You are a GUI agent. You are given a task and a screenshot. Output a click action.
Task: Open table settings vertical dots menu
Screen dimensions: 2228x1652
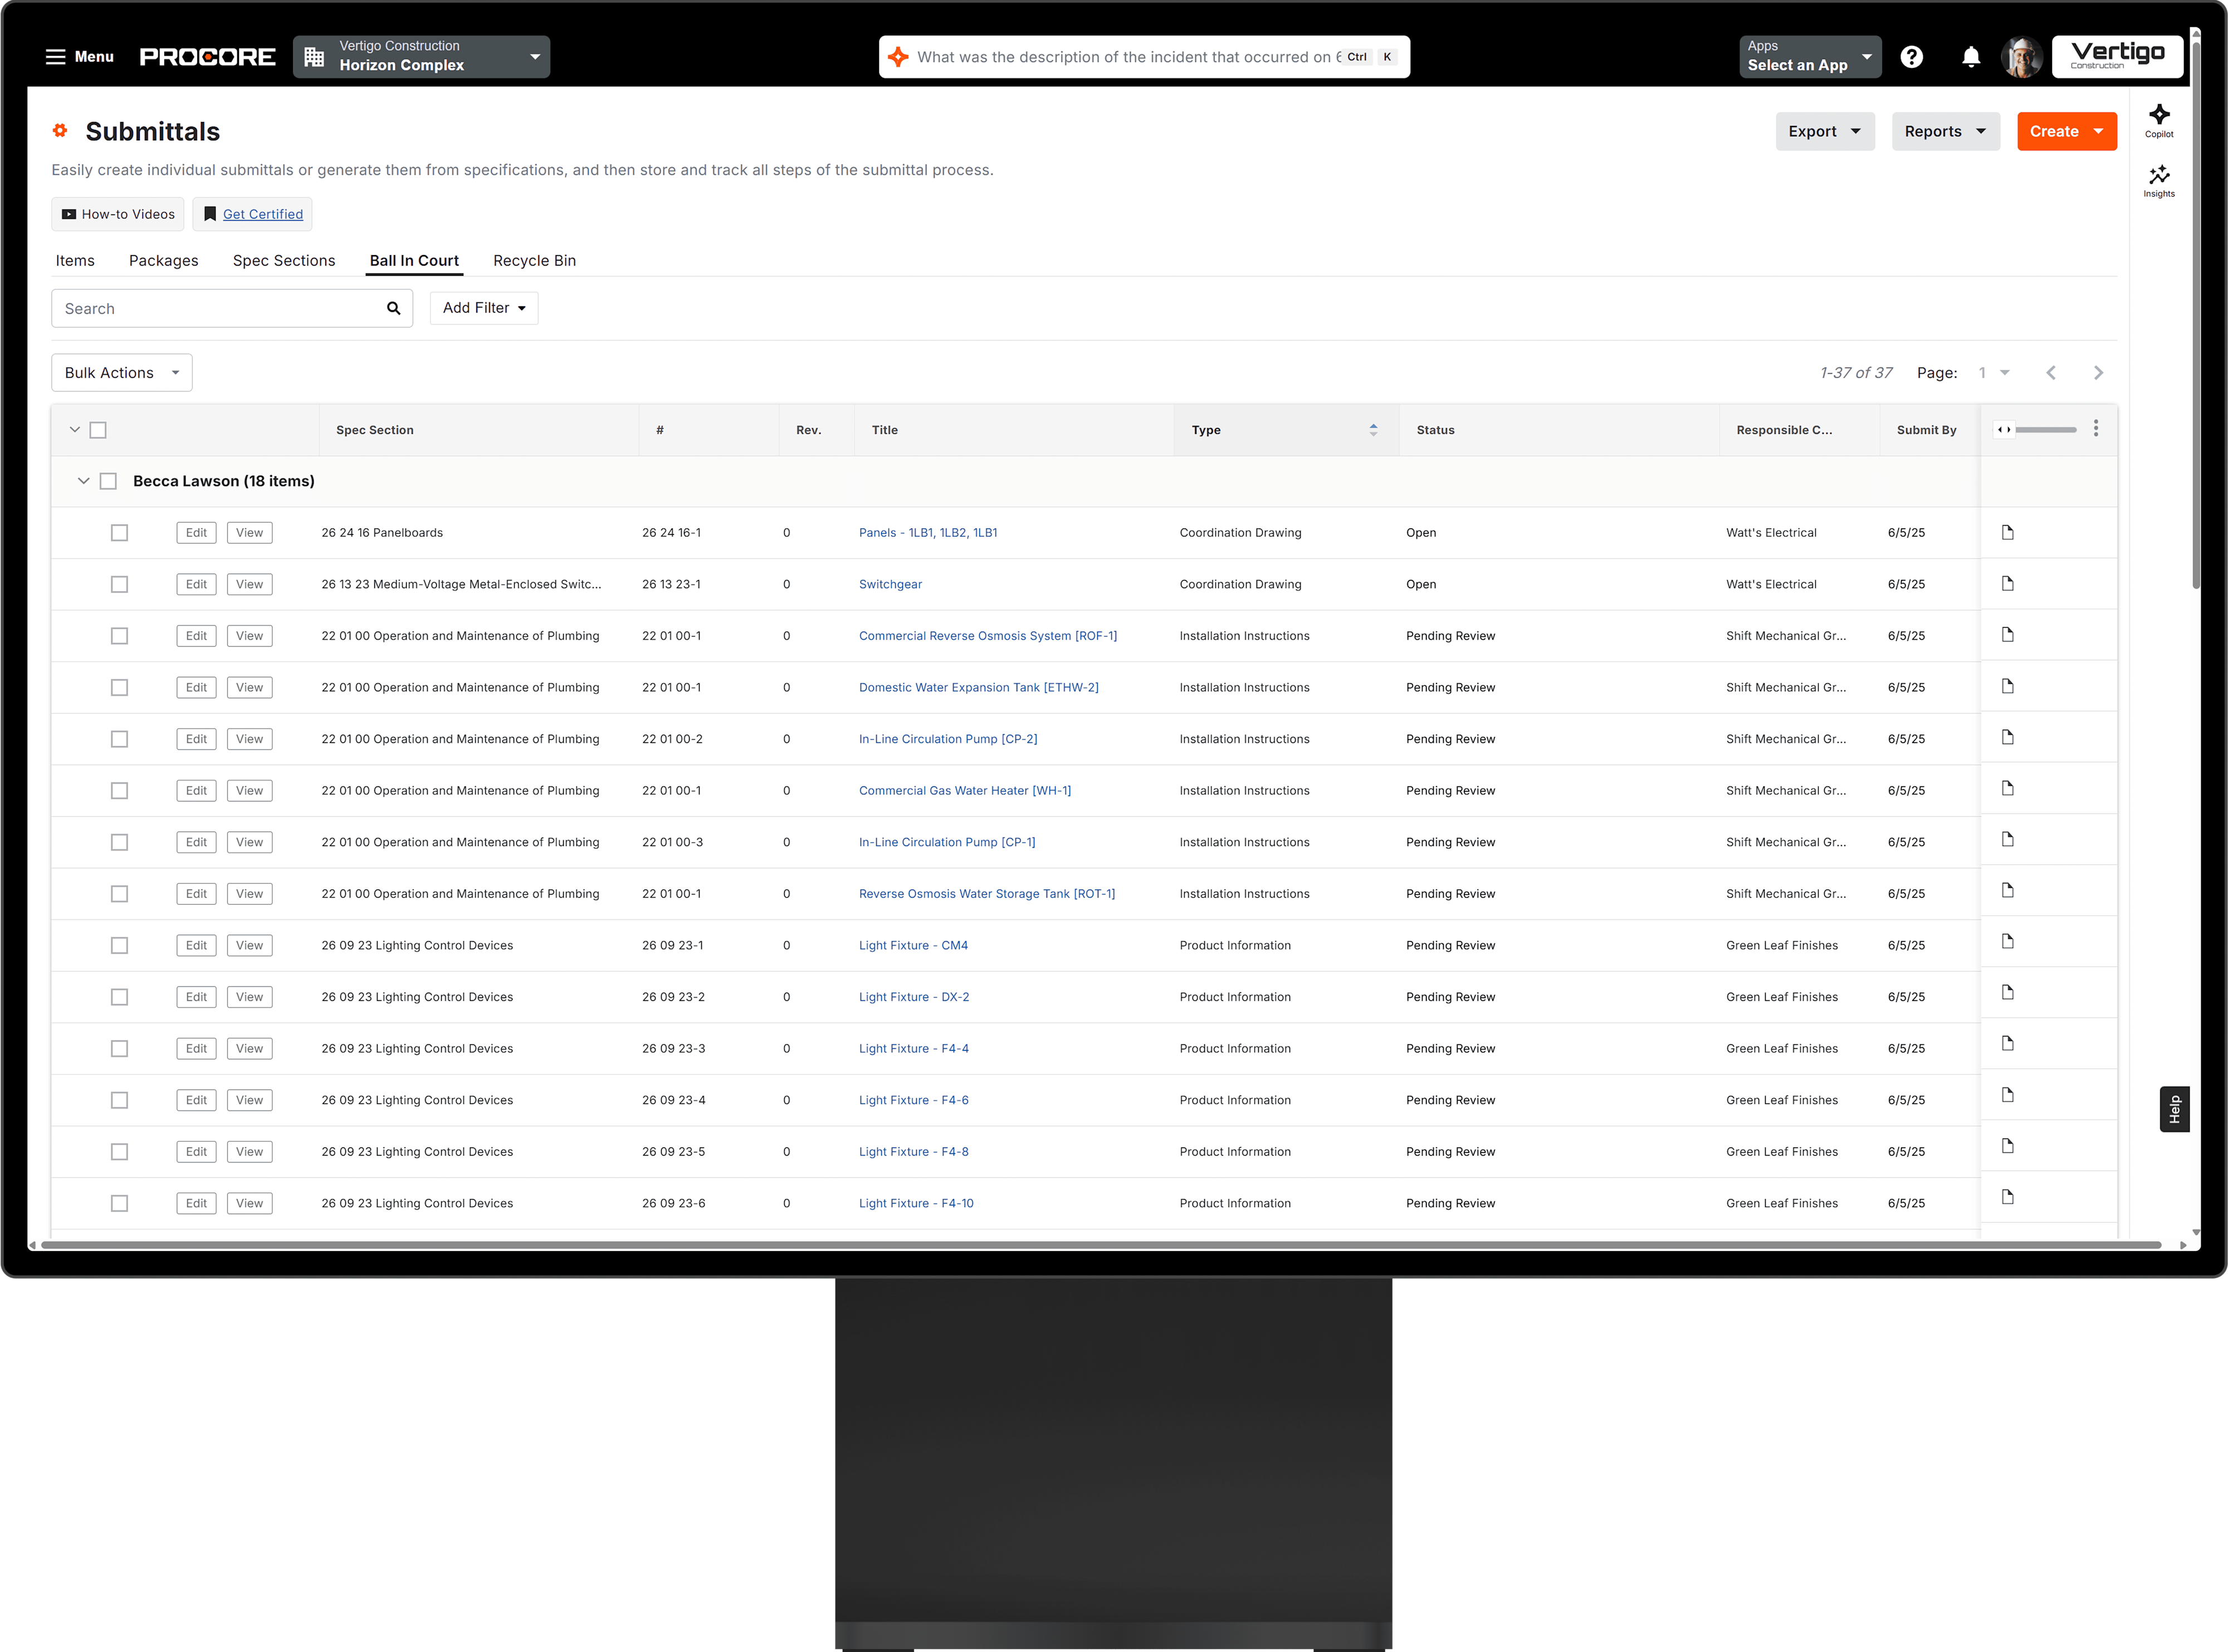click(x=2095, y=429)
